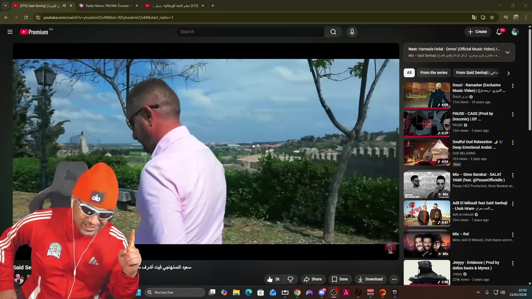The image size is (532, 299).
Task: Go to YouTube Premium home logo
Action: click(34, 32)
